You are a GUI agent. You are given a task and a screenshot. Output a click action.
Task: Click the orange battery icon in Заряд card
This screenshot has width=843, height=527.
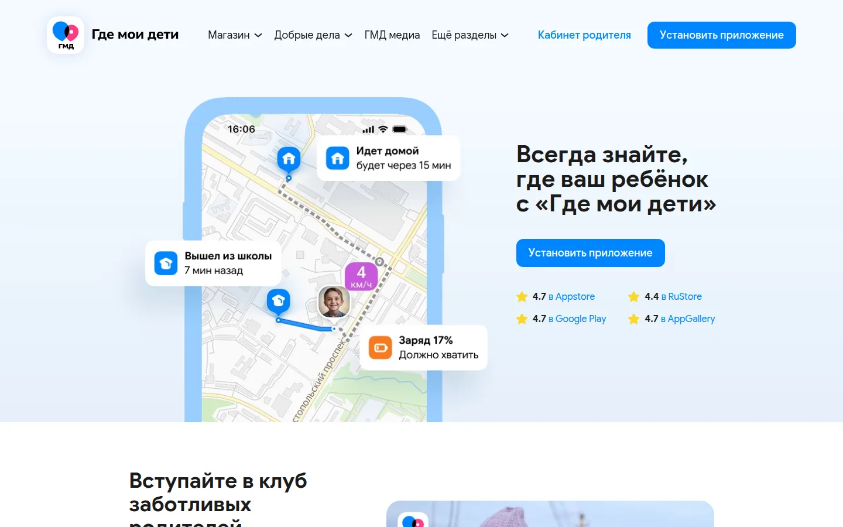[380, 347]
